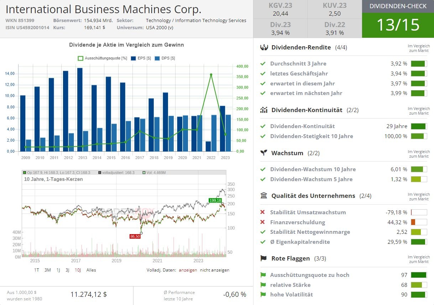Click the Rote Flaggen black flag icon
The image size is (434, 305).
[264, 258]
